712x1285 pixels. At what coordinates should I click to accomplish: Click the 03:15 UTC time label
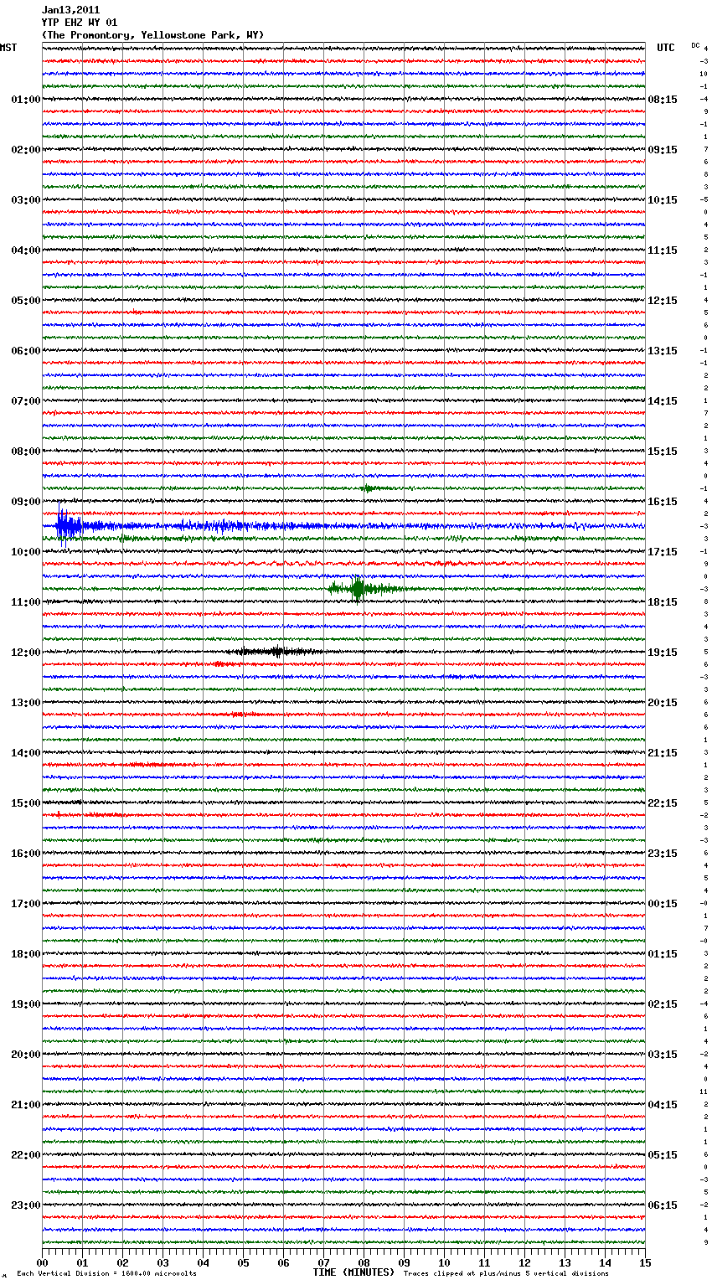[x=663, y=1055]
